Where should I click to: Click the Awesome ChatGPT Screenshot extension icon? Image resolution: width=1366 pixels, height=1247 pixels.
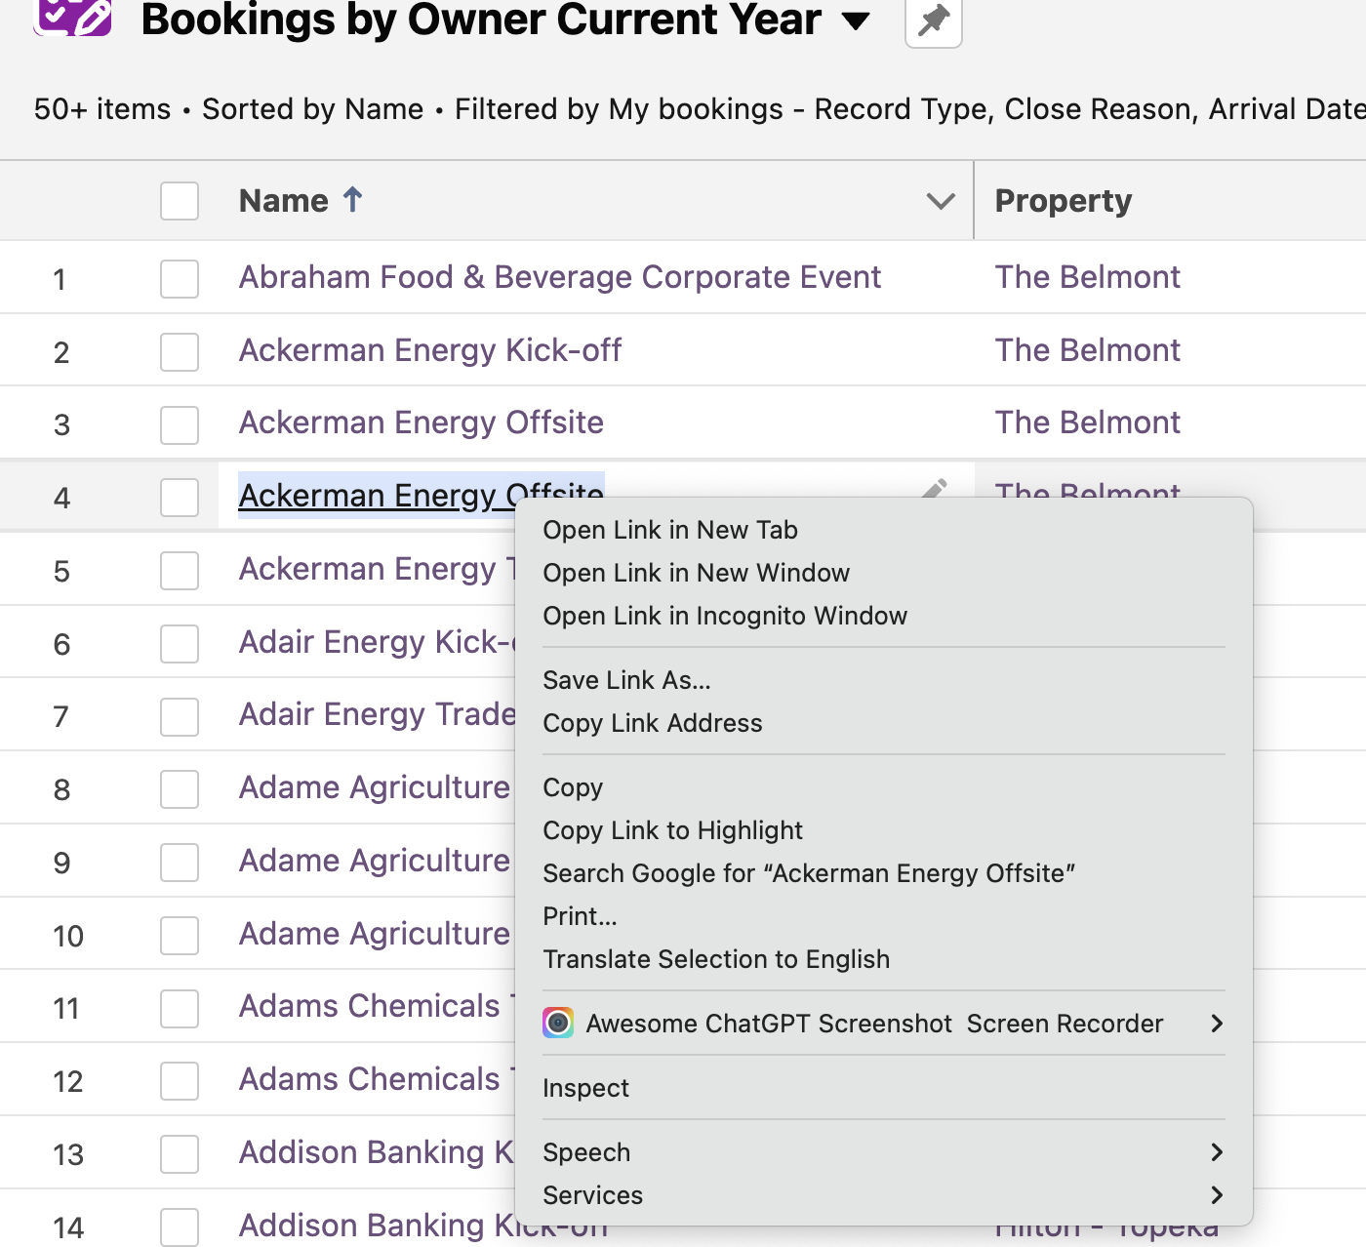click(558, 1023)
